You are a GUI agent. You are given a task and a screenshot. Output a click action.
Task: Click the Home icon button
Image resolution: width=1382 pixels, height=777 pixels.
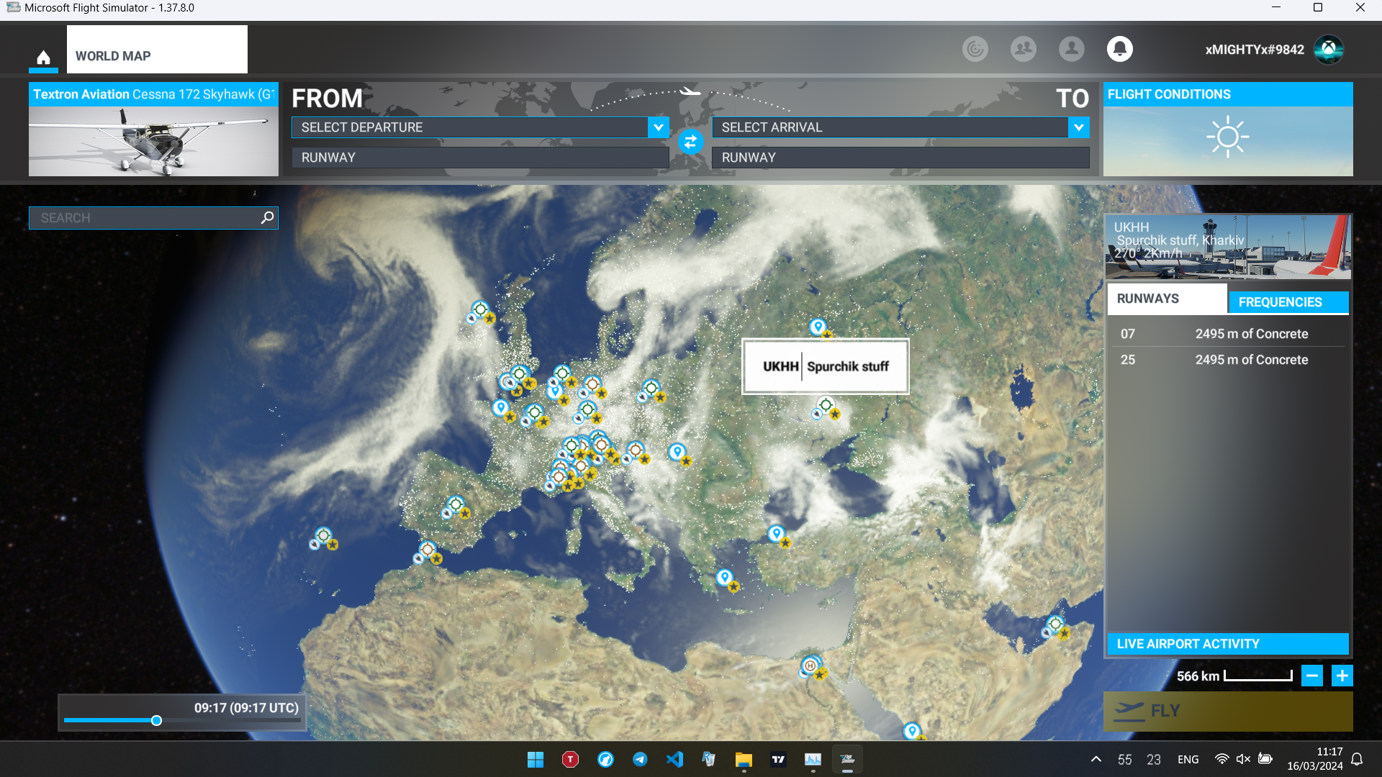point(43,57)
